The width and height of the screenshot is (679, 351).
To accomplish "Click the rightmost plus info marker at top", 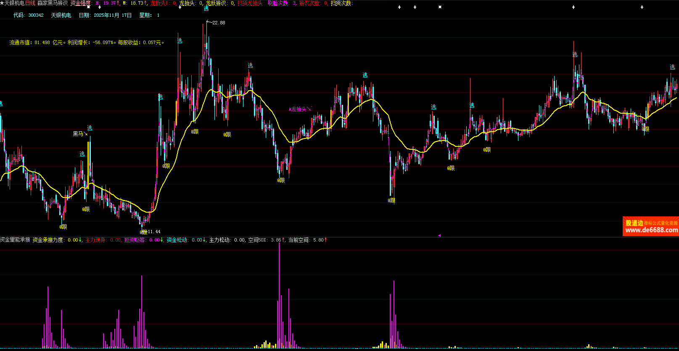I will [x=642, y=7].
